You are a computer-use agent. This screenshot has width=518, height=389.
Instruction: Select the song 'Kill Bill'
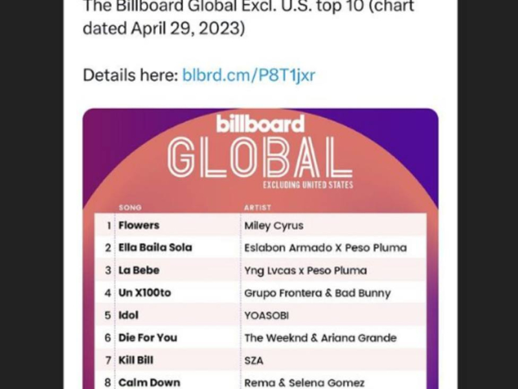point(136,360)
